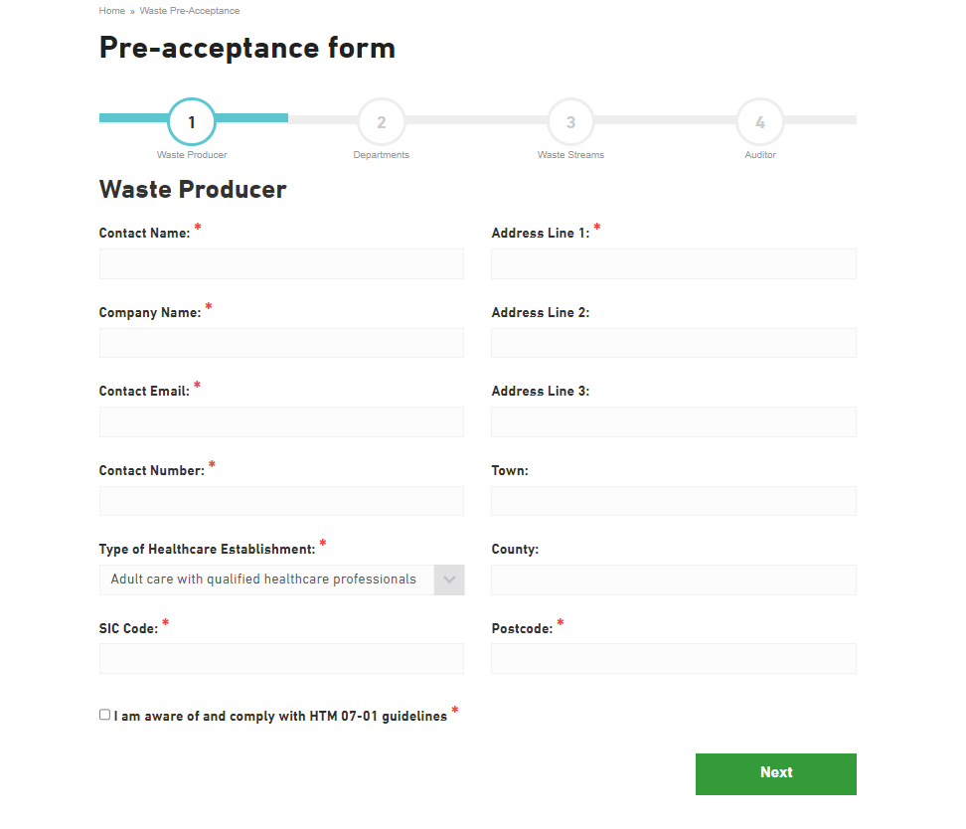This screenshot has height=829, width=966.
Task: Open the Waste Pre-Acceptance breadcrumb link
Action: click(x=189, y=10)
